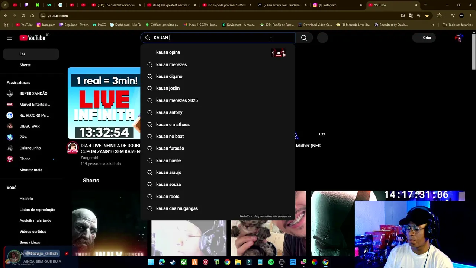The width and height of the screenshot is (476, 268).
Task: Choose suggestion kauan basile
Action: click(218, 160)
